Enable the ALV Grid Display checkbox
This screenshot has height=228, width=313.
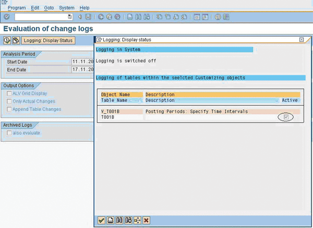point(9,94)
